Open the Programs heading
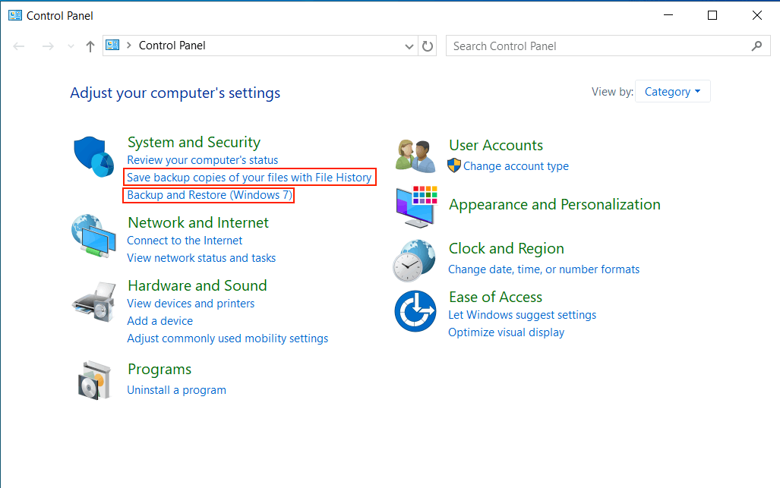The height and width of the screenshot is (488, 780). coord(159,370)
